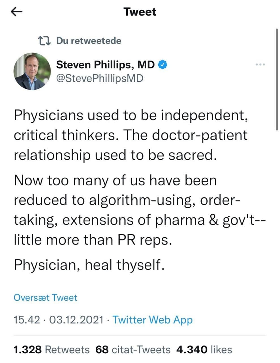Viewport: 280px width, 363px height.
Task: Click the scrollbar on the right edge
Action: point(277,79)
